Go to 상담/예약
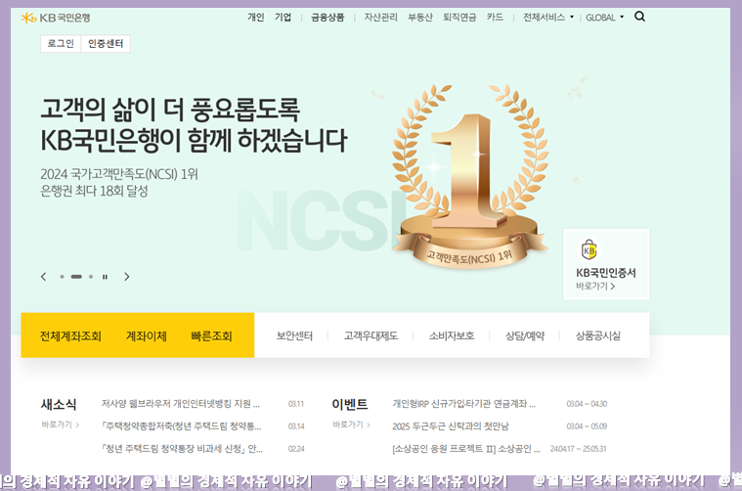Screen dimensions: 742x491 tap(525, 335)
